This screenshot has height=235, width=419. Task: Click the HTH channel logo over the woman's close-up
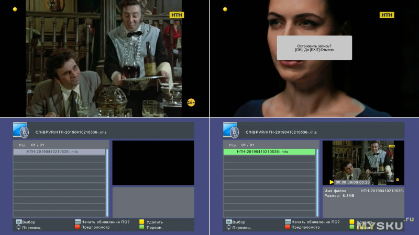tap(387, 15)
